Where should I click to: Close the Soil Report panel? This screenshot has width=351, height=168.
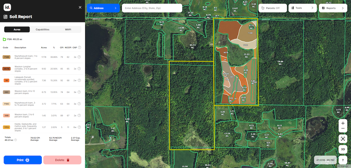[x=80, y=7]
